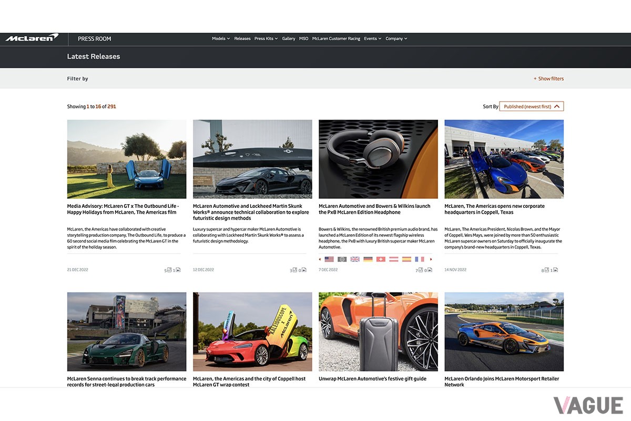Open the Sort By Published dropdown

(x=531, y=106)
